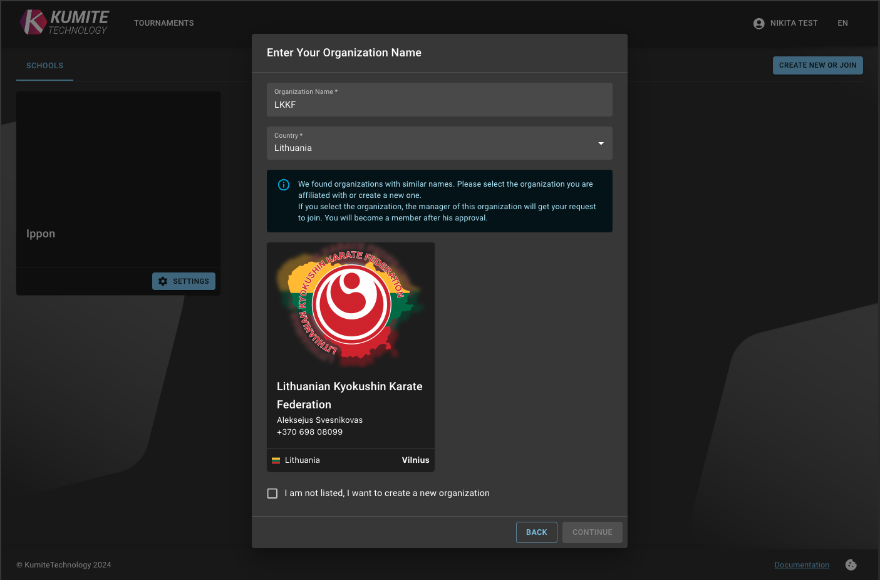Open the Ippon school card
880x580 pixels.
(118, 180)
